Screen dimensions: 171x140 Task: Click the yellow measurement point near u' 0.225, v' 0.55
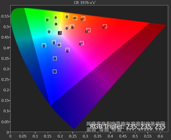pyautogui.click(x=67, y=17)
